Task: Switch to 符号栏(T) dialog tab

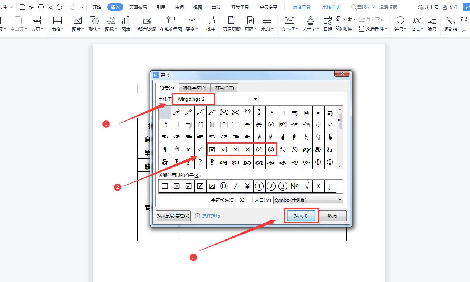Action: [x=224, y=88]
